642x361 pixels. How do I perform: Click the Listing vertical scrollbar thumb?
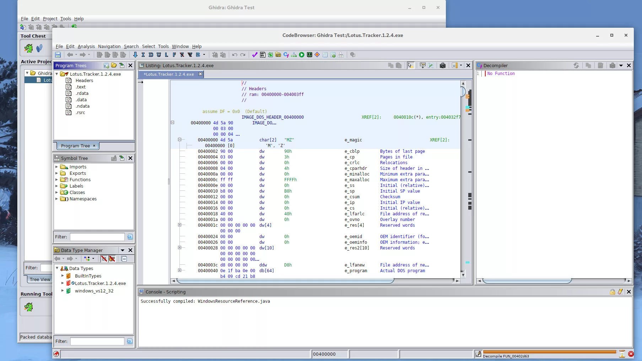[x=463, y=92]
